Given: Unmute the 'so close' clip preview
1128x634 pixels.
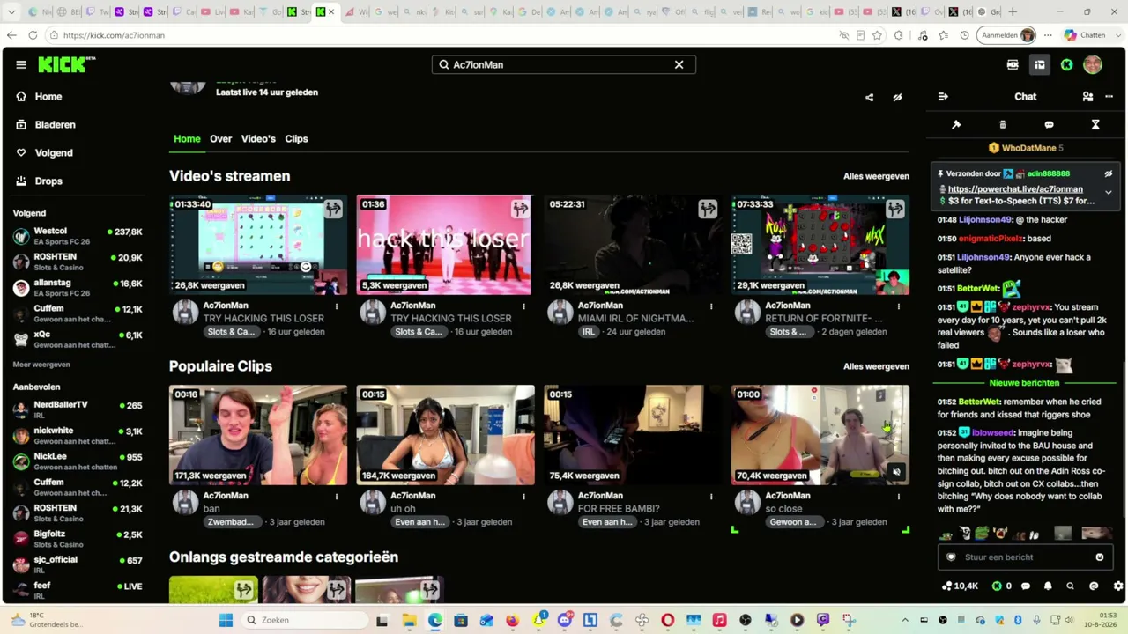Looking at the screenshot, I should [896, 472].
